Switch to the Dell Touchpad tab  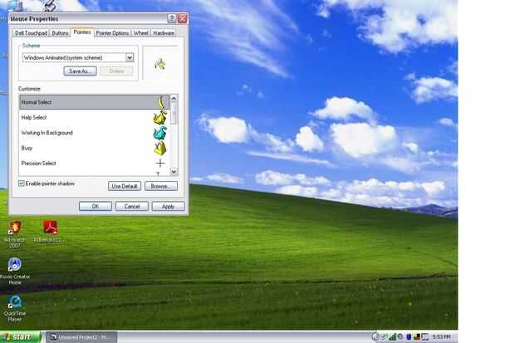(32, 33)
